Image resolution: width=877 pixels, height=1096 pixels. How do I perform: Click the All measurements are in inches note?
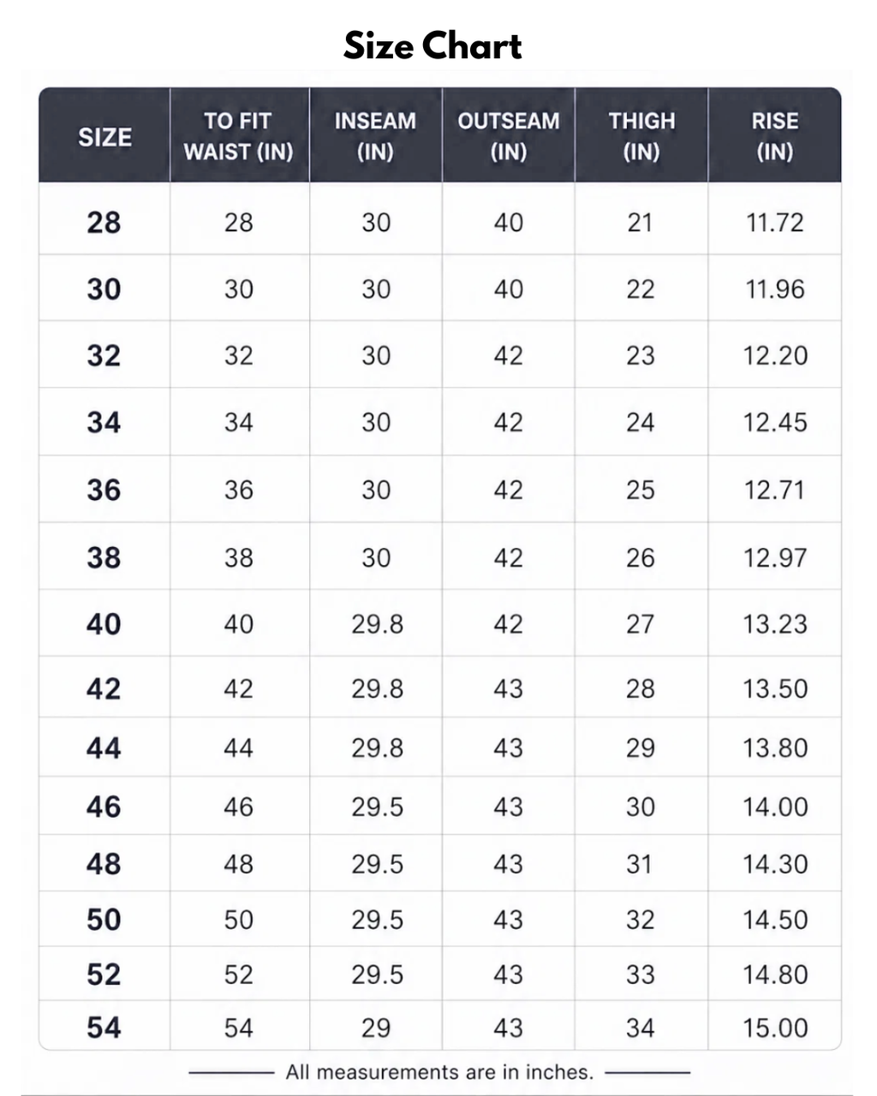(x=439, y=1072)
